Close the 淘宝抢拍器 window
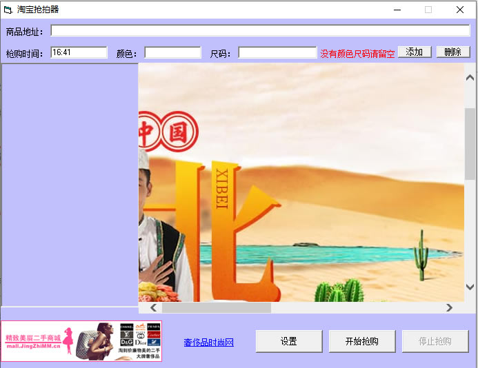This screenshot has height=368, width=478. coord(459,10)
